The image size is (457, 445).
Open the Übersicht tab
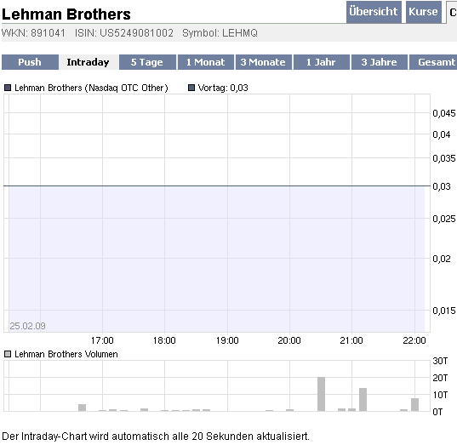pos(374,12)
